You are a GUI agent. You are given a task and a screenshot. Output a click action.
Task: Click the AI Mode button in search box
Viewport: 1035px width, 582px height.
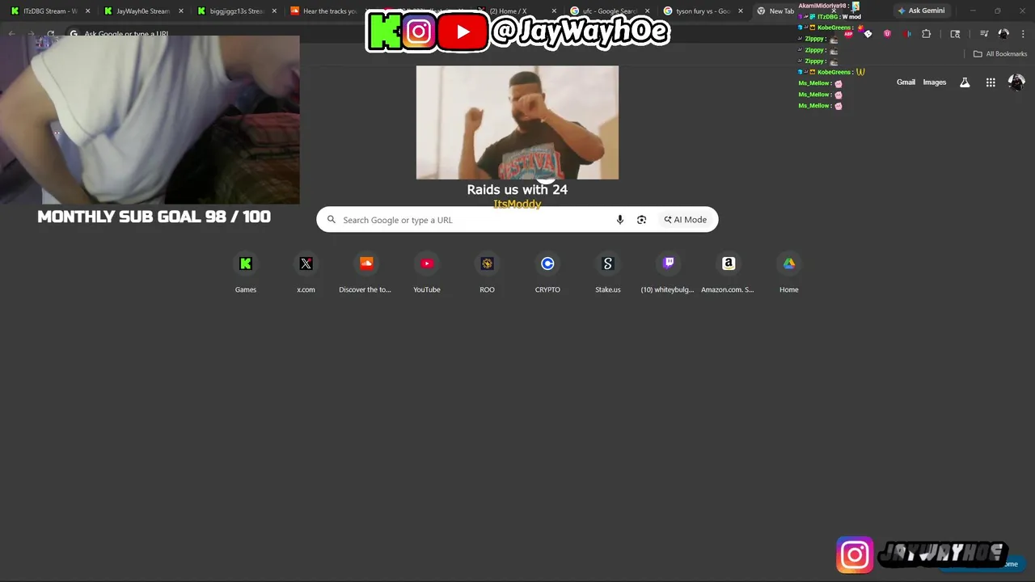pyautogui.click(x=686, y=220)
